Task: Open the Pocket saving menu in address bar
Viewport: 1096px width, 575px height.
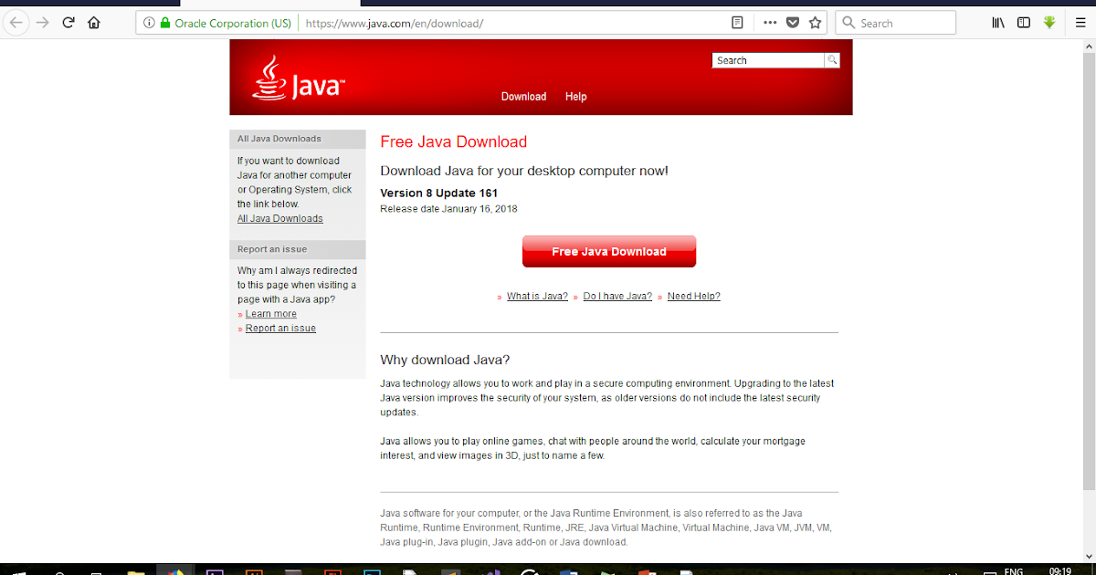Action: 792,22
